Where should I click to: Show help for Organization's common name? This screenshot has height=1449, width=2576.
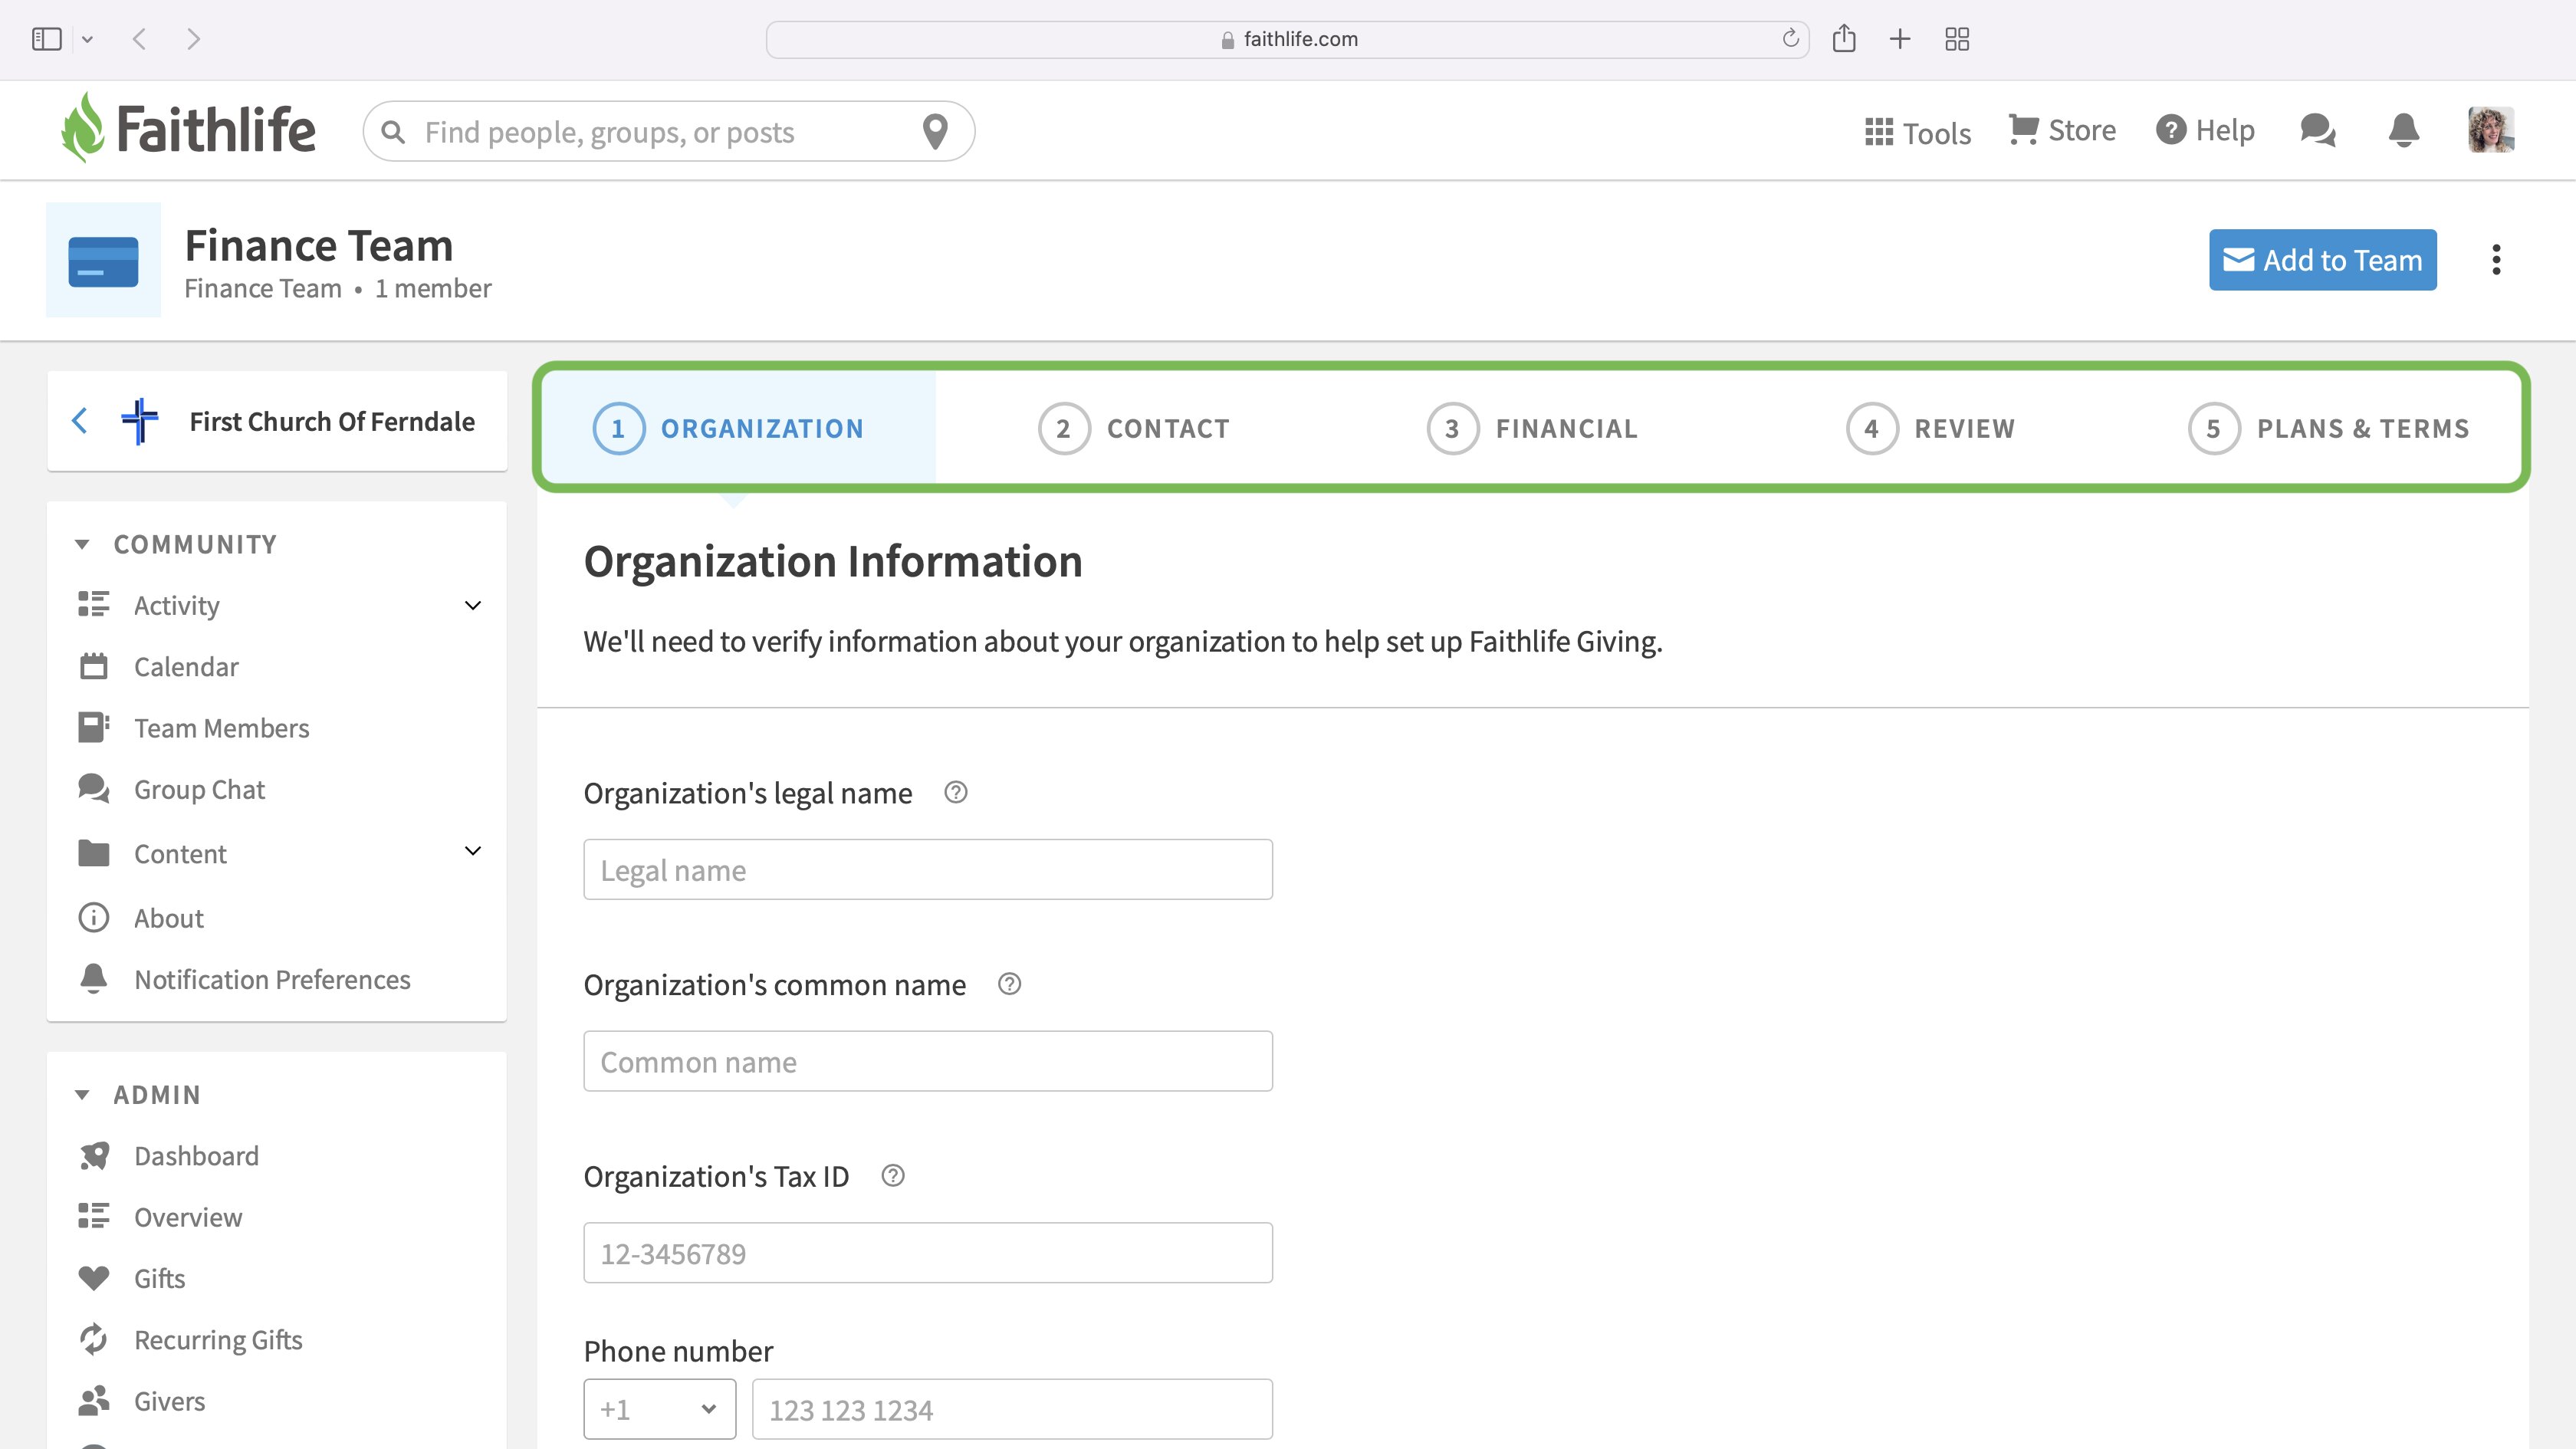click(x=1009, y=984)
